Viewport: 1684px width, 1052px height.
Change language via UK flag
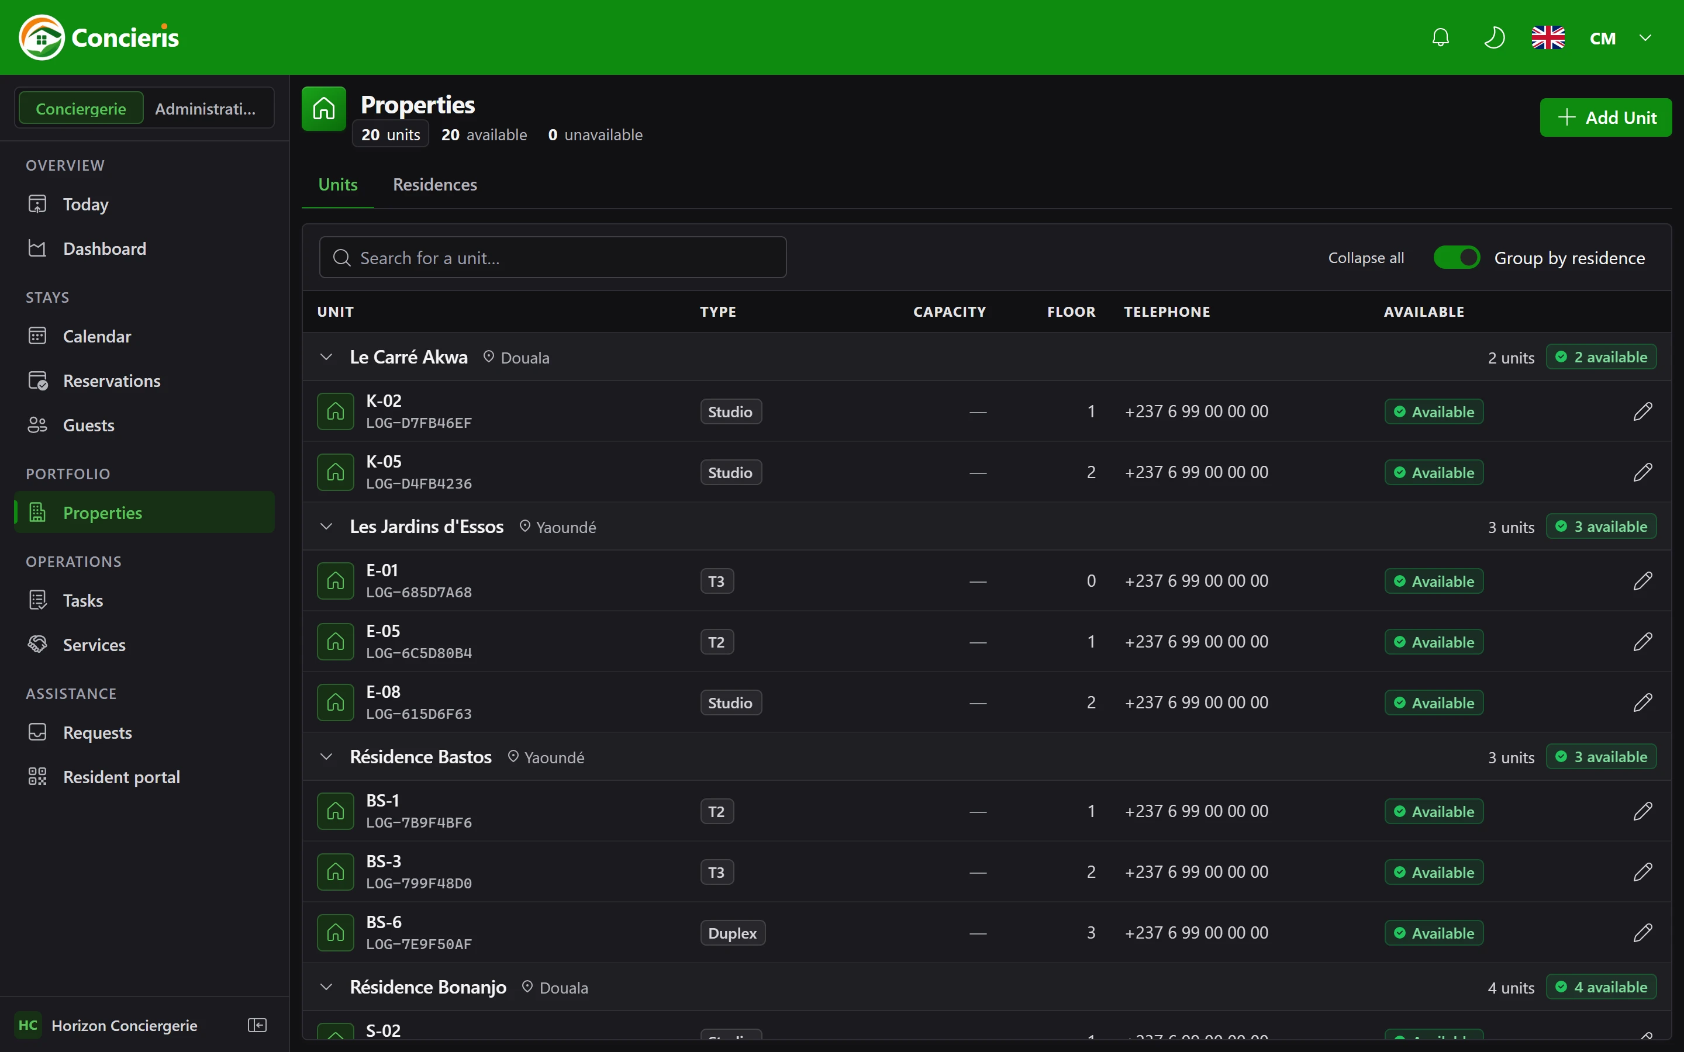1548,37
